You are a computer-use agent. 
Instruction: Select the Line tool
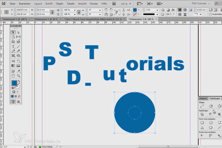point(18,47)
